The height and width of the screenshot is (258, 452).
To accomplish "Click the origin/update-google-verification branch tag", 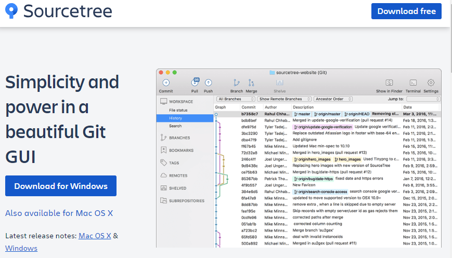I will 322,127.
